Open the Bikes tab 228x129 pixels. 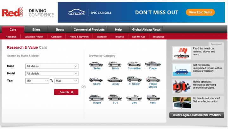(36, 30)
